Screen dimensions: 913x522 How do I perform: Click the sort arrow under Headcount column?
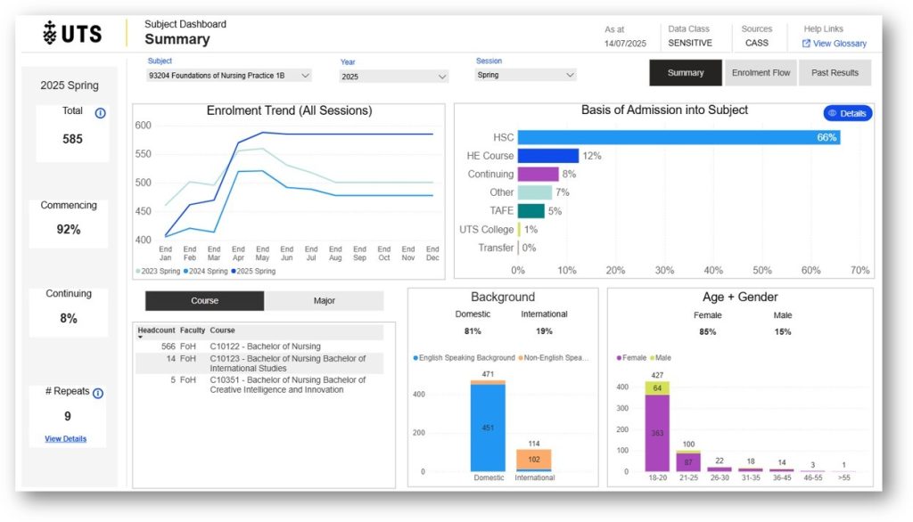coord(140,338)
